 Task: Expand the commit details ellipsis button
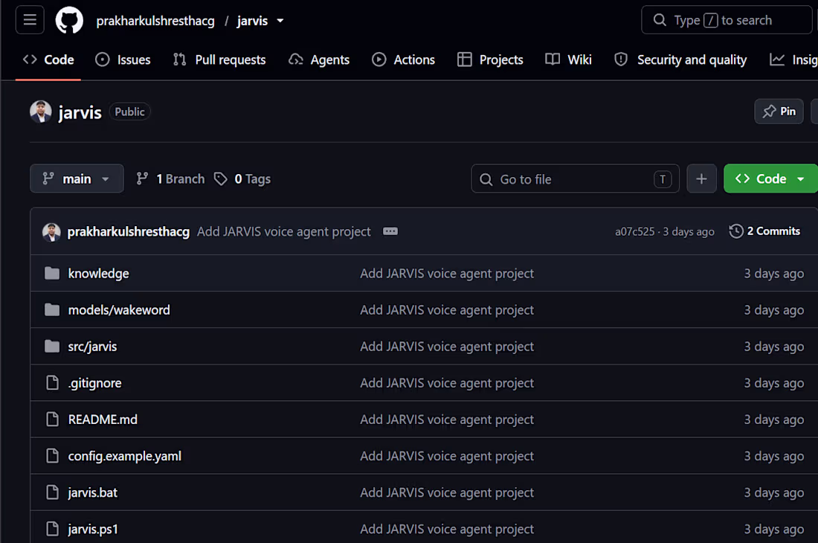390,231
